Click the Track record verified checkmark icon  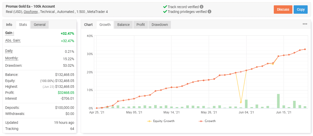tap(165, 7)
